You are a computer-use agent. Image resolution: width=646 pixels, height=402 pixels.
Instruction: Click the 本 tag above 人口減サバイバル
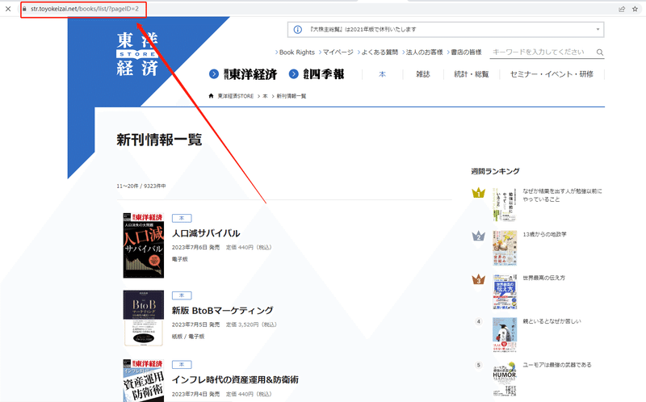point(182,218)
